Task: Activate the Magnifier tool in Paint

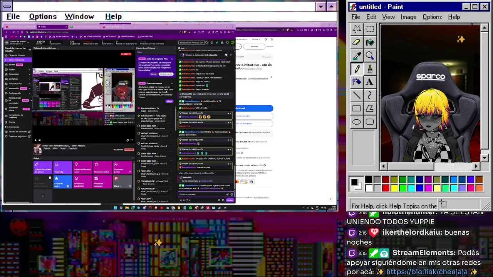Action: [x=370, y=56]
